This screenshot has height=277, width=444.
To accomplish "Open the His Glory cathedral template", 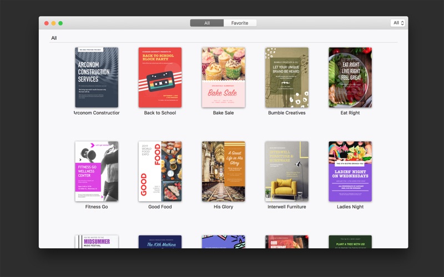I will (224, 171).
